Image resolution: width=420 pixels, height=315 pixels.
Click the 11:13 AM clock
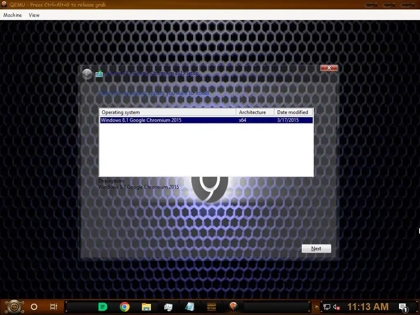click(368, 307)
